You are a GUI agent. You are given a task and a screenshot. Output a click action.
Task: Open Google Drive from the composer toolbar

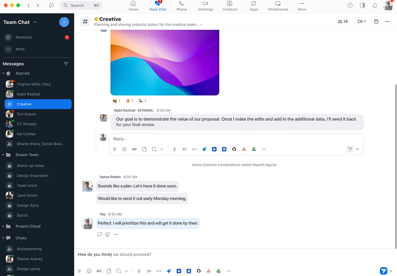pos(218,271)
